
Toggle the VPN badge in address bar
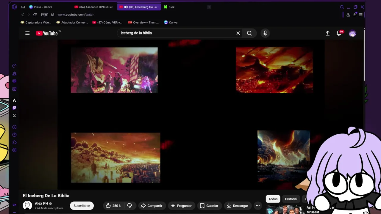click(45, 15)
